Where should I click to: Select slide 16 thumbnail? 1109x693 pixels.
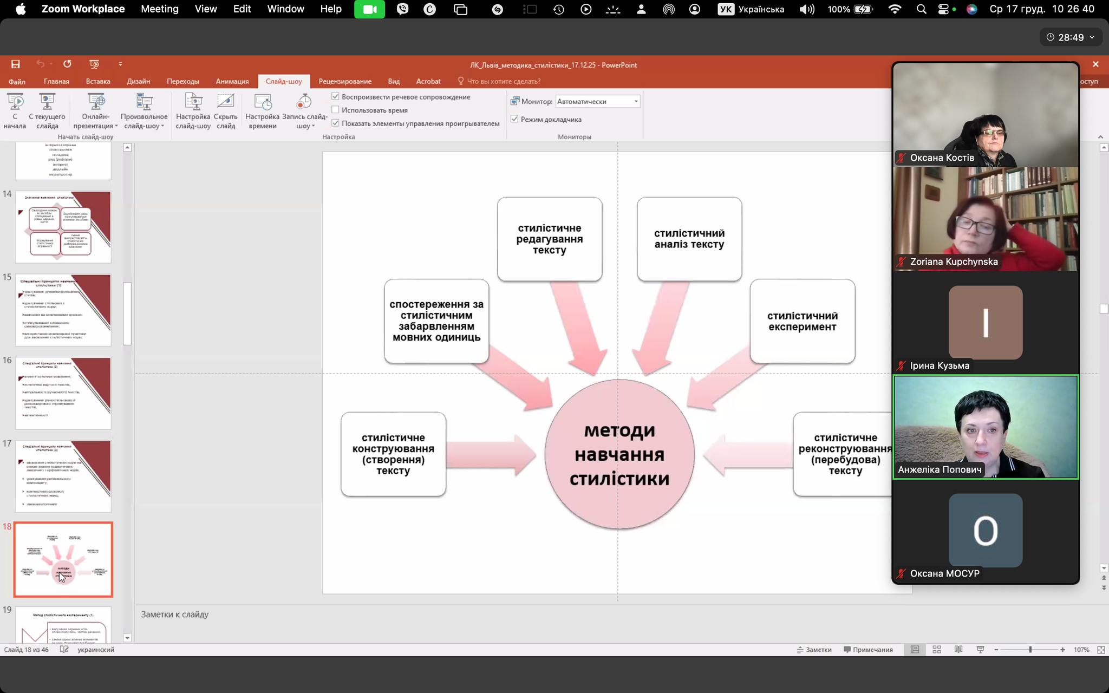pyautogui.click(x=63, y=393)
